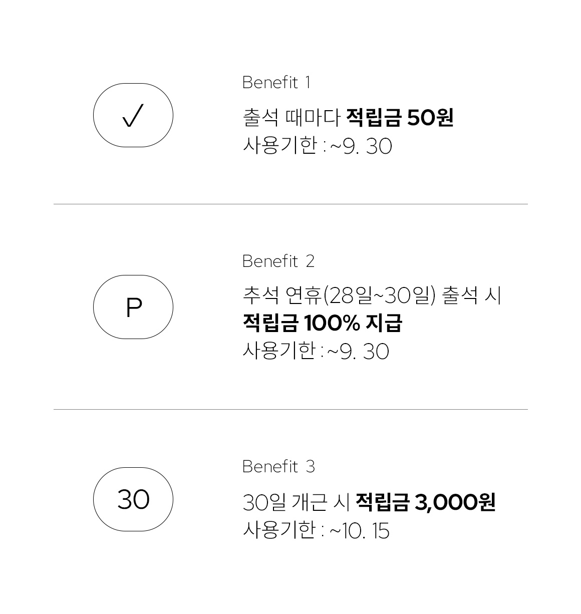This screenshot has width=581, height=614.
Task: Click 30일 개근 시 text
Action: (296, 502)
